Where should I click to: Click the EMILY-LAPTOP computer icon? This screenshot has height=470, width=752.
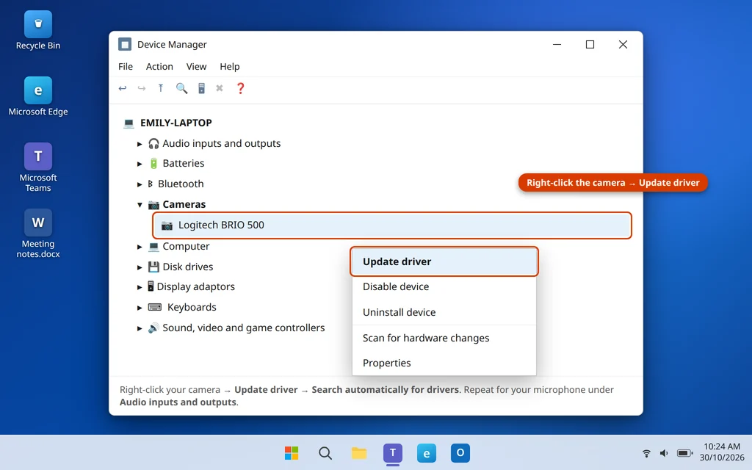pyautogui.click(x=129, y=123)
